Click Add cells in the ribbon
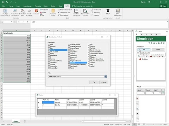This screenshot has width=169, height=126. click(x=44, y=10)
